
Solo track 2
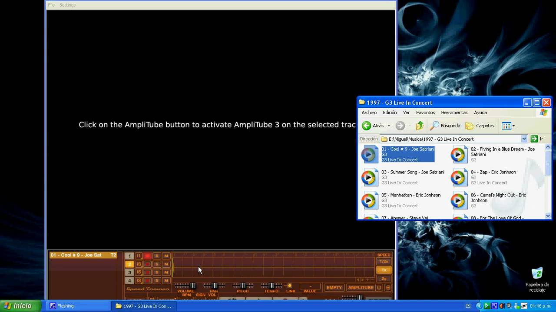(157, 264)
